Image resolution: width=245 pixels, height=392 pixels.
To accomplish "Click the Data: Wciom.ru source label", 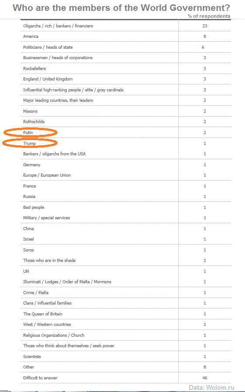I will pos(211,388).
